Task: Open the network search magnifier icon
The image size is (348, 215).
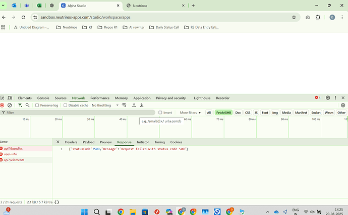Action: coord(28,105)
